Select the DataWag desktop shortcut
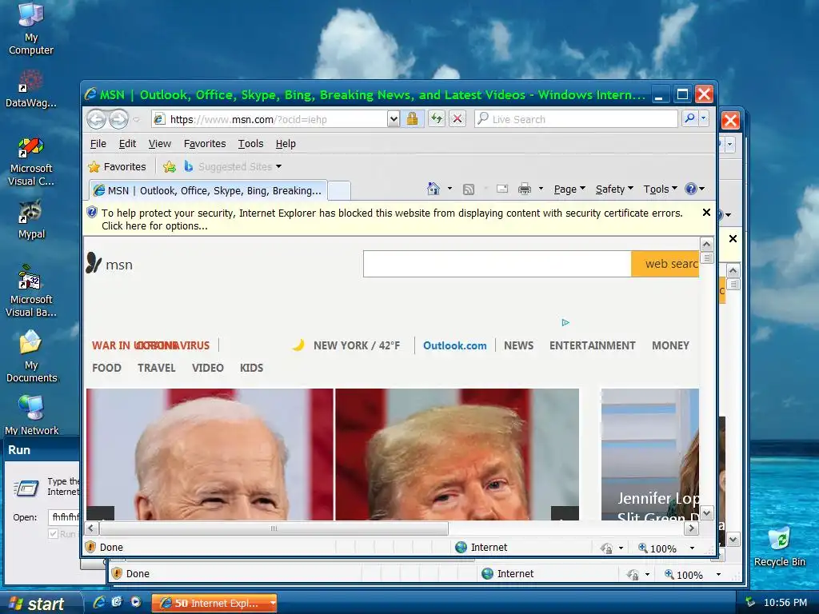 tap(31, 89)
